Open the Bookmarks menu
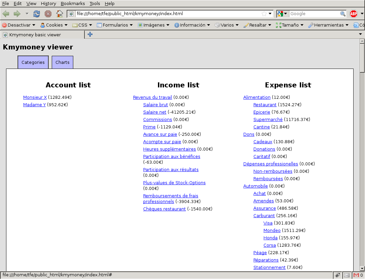Screen dimensions: 365x279 pyautogui.click(x=73, y=3)
